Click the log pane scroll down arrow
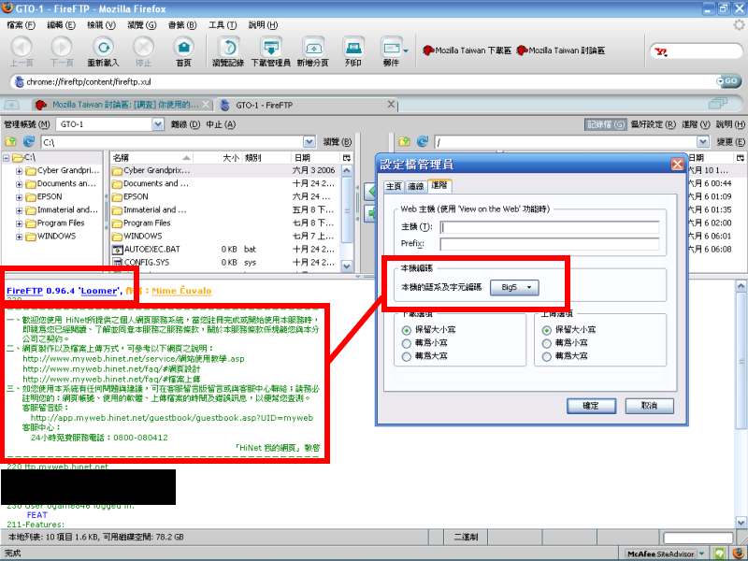This screenshot has width=748, height=561. (x=741, y=523)
